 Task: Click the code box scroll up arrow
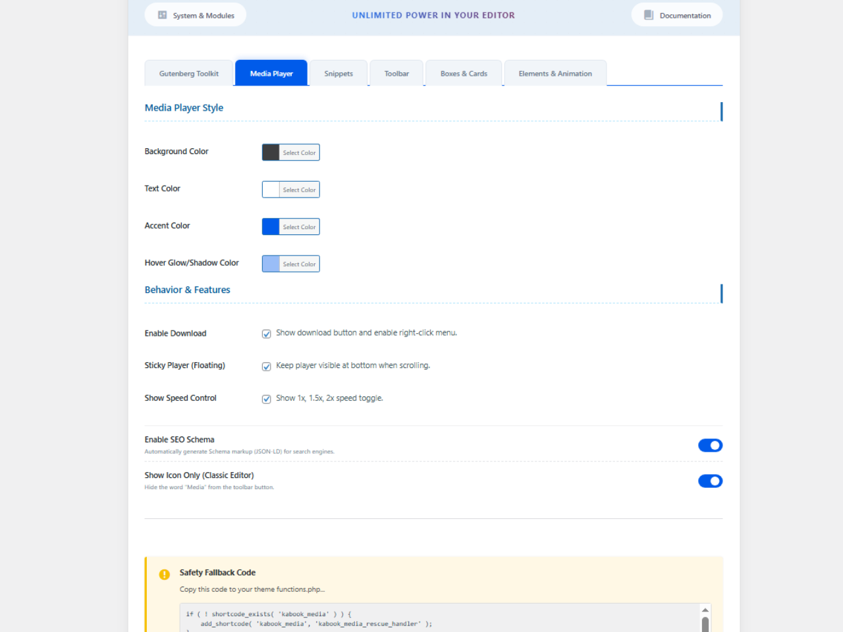click(x=705, y=610)
